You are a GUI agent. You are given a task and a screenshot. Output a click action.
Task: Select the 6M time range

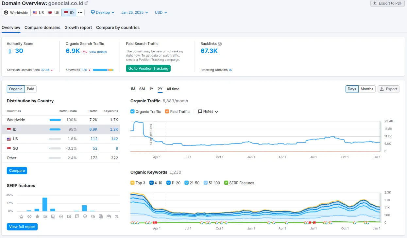(142, 89)
